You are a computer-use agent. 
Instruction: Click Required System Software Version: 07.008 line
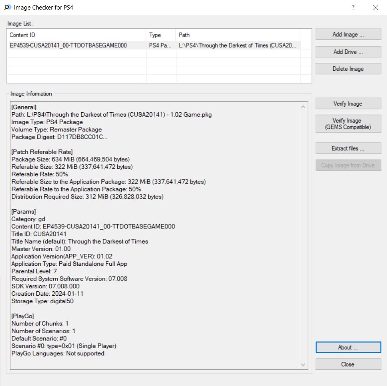pyautogui.click(x=69, y=279)
